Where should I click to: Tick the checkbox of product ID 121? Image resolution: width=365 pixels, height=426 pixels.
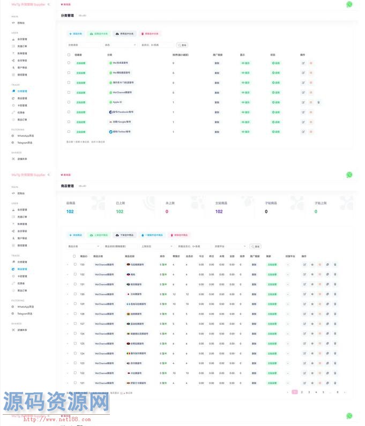[x=75, y=383]
